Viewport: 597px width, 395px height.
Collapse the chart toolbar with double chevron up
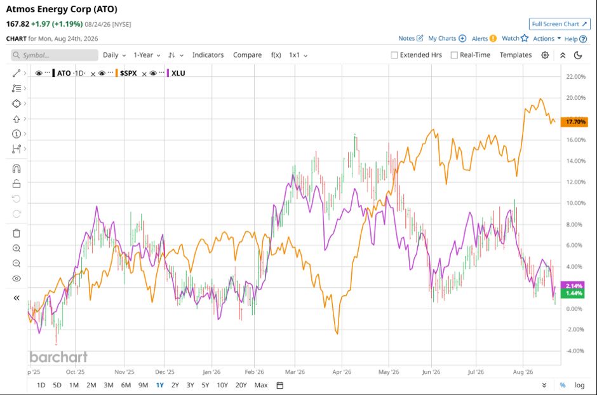click(x=563, y=55)
